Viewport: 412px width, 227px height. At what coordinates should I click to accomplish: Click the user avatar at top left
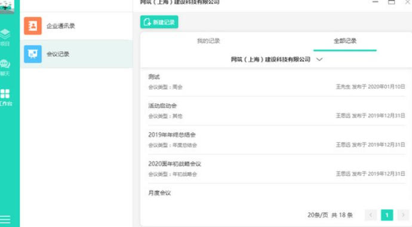[x=7, y=7]
